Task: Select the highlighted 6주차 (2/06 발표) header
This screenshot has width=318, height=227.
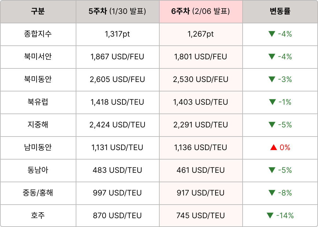Action: 201,12
